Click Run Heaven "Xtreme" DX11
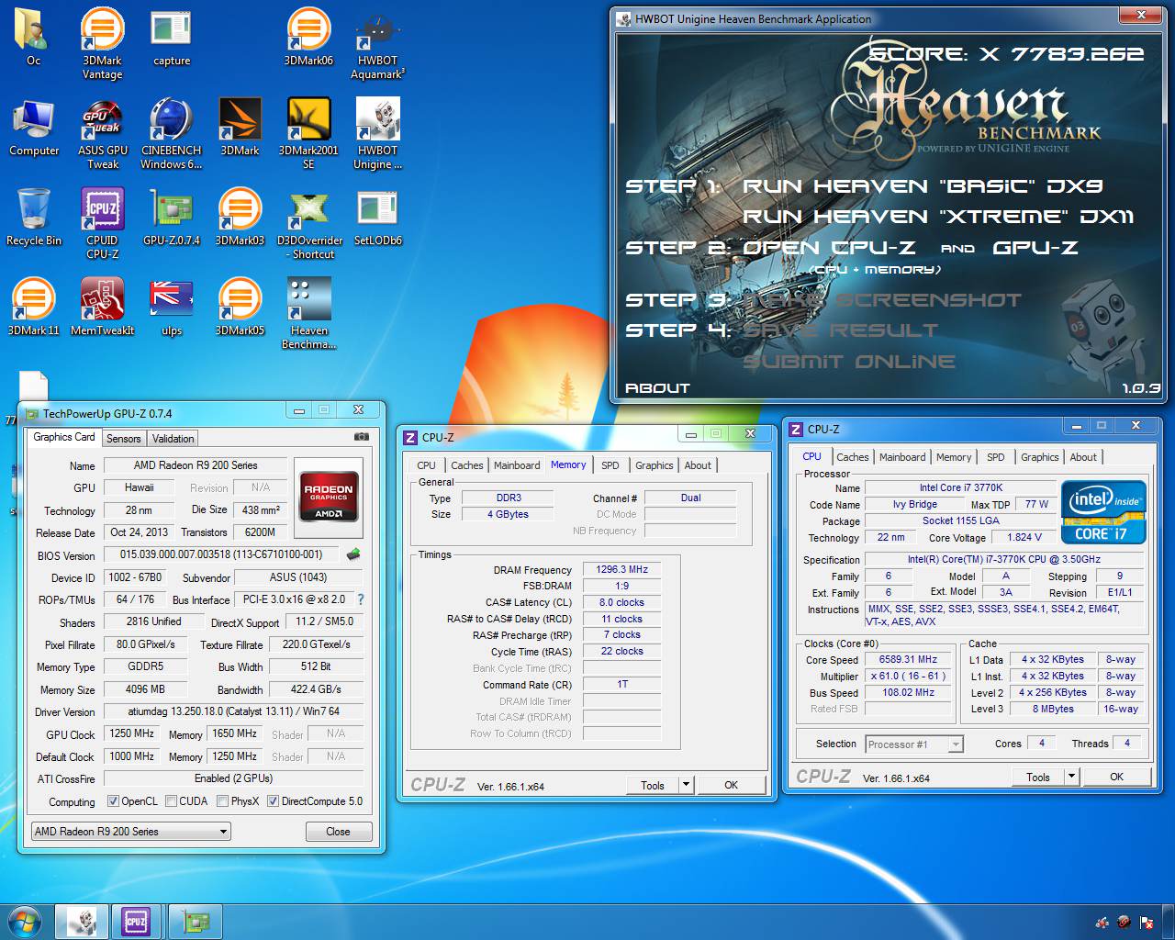This screenshot has height=940, width=1175. pyautogui.click(x=937, y=217)
